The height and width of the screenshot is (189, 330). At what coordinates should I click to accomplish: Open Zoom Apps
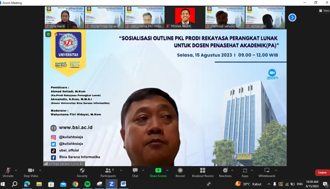click(x=245, y=172)
